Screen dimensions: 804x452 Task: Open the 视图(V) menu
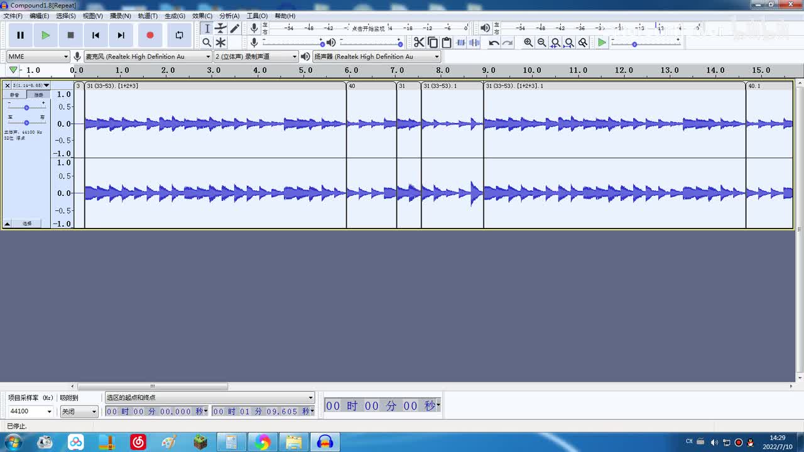point(92,16)
